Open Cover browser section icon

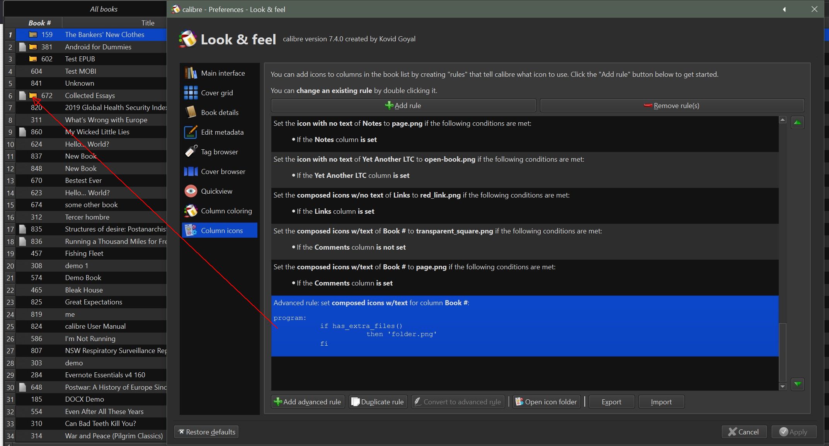tap(191, 171)
